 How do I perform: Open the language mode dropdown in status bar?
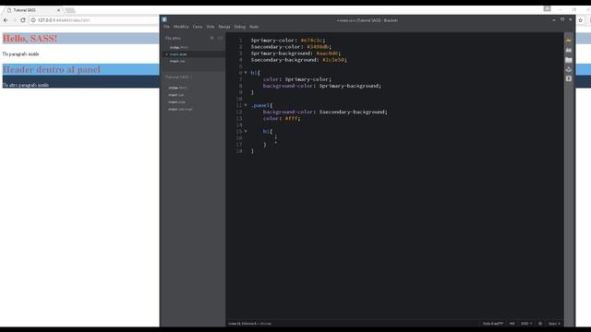526,324
